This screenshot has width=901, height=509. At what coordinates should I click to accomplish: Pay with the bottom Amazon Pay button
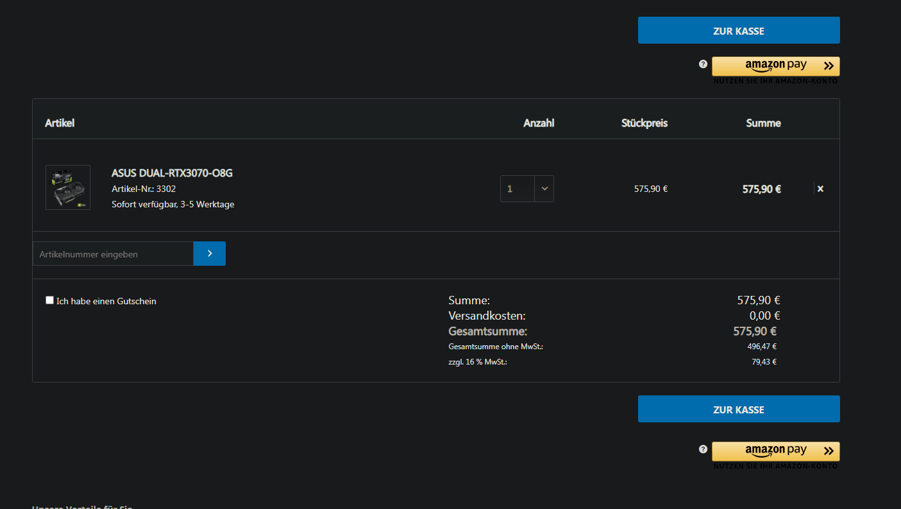[775, 451]
